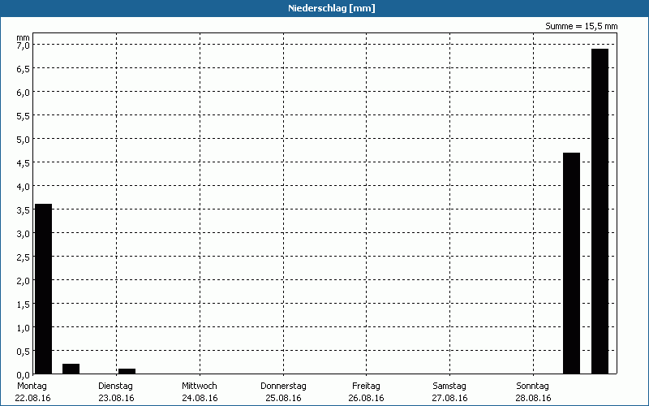Click the 4,5 y-axis value
This screenshot has width=649, height=406.
click(x=24, y=163)
